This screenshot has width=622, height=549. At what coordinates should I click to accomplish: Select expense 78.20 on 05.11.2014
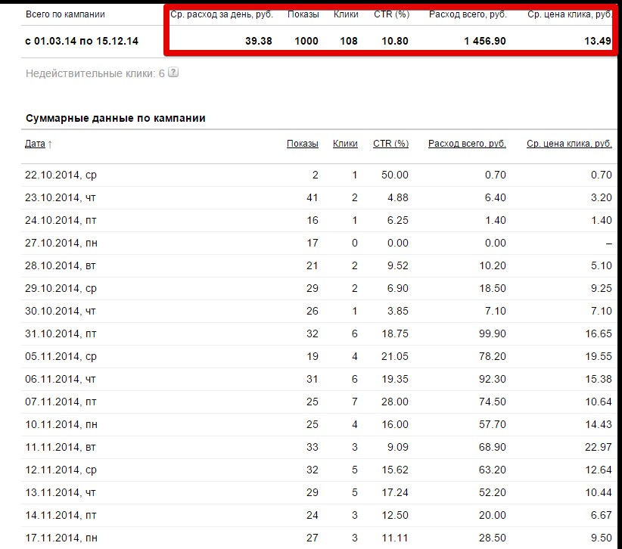point(493,356)
